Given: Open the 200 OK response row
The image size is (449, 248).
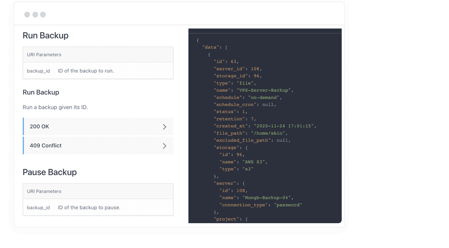Looking at the screenshot, I should (98, 126).
